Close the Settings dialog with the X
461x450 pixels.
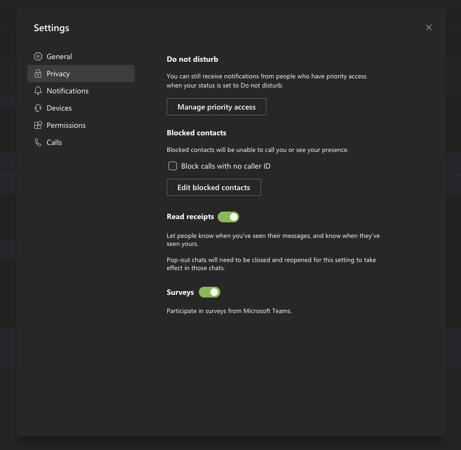[x=429, y=27]
